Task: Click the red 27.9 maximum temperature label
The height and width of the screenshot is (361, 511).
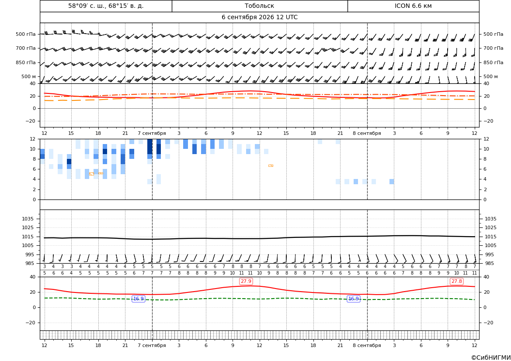Action: [246, 281]
